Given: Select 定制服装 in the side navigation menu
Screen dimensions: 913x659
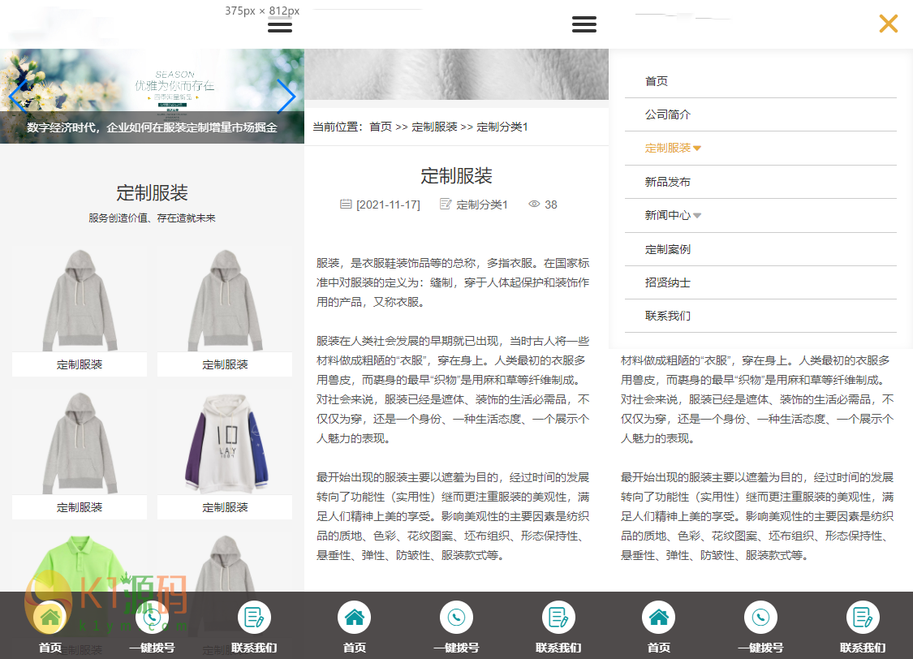Looking at the screenshot, I should [x=667, y=148].
